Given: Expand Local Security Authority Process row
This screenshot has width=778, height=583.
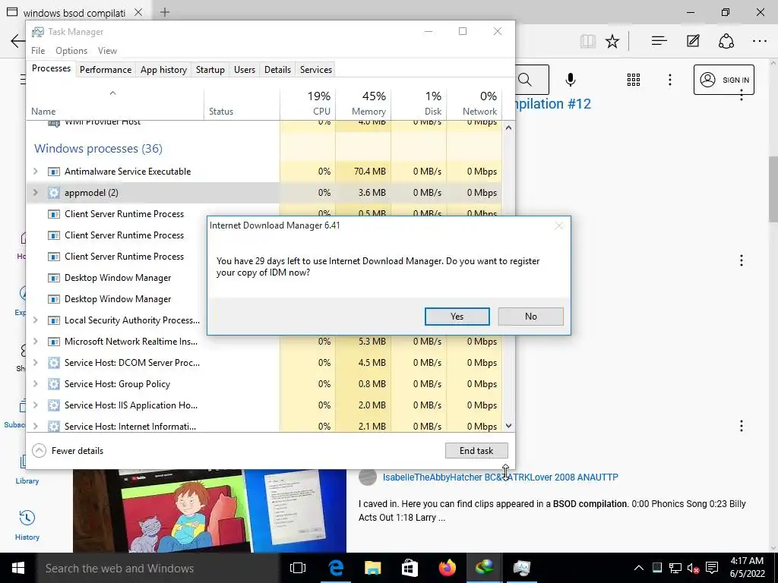Looking at the screenshot, I should pyautogui.click(x=35, y=320).
